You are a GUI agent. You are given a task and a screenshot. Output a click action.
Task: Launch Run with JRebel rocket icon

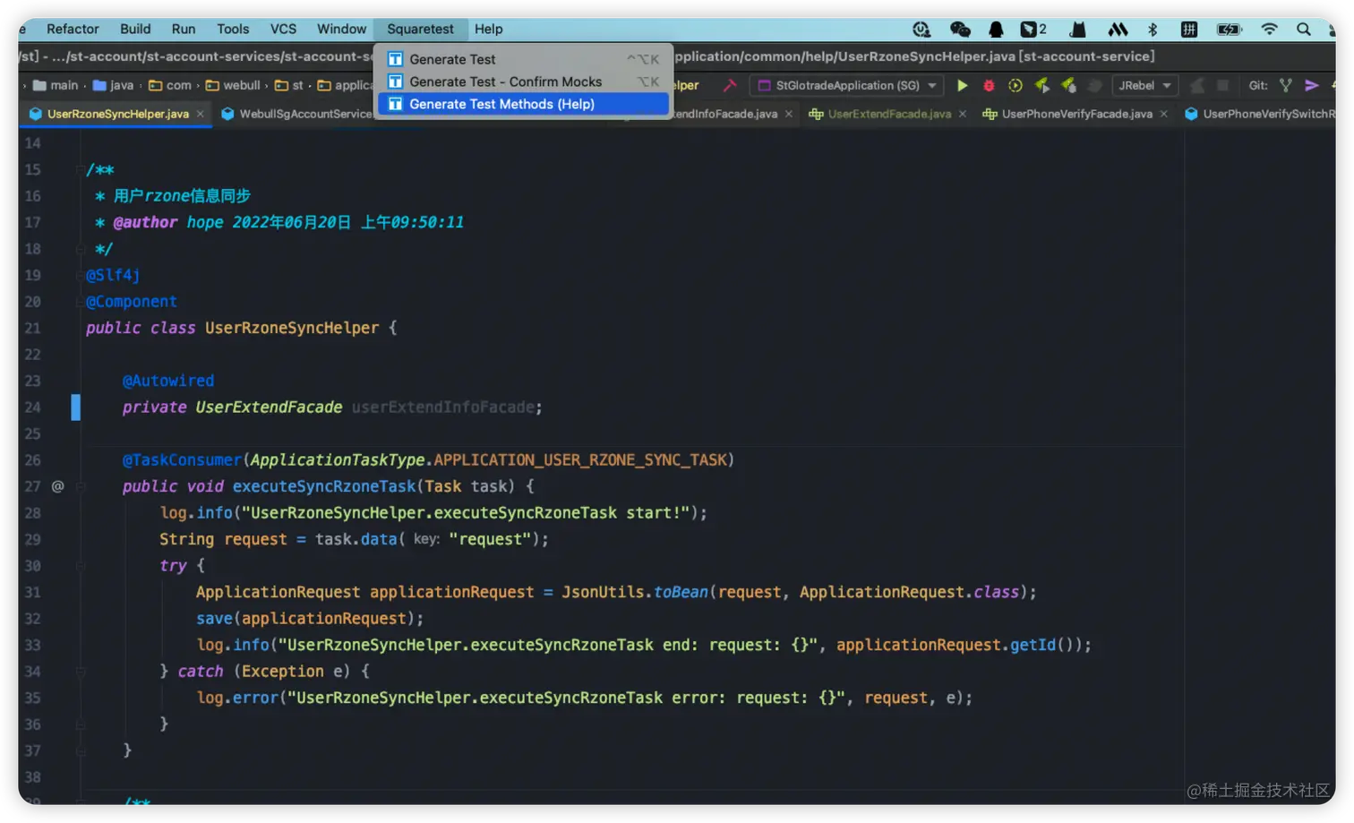tap(1042, 86)
